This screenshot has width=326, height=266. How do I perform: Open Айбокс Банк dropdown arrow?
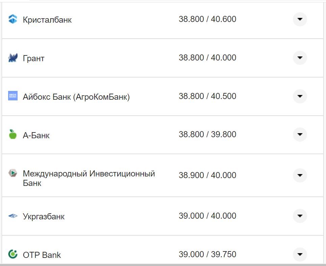pyautogui.click(x=300, y=96)
